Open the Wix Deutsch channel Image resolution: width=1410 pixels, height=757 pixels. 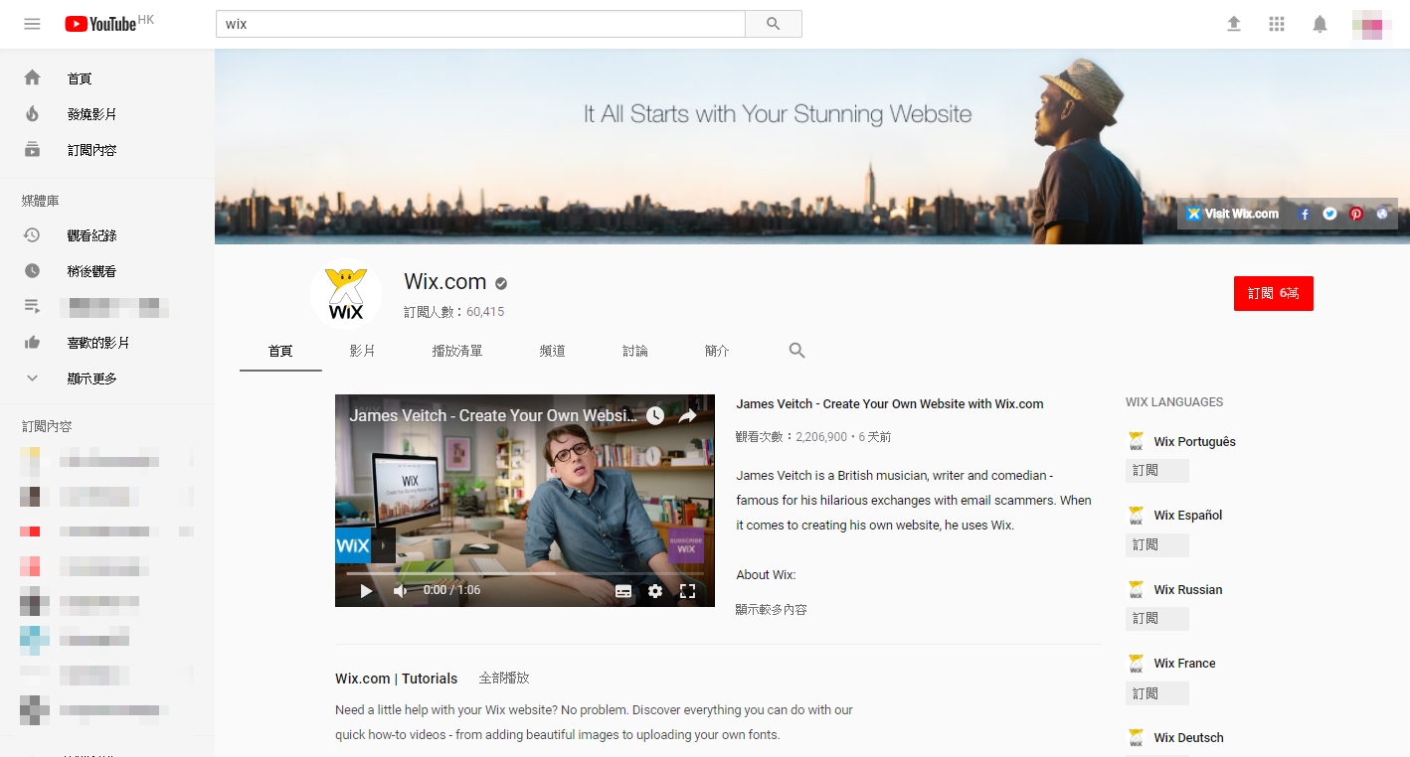coord(1188,738)
